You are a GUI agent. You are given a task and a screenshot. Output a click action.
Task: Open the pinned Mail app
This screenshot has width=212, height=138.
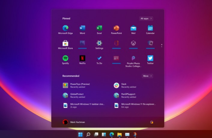point(133,30)
